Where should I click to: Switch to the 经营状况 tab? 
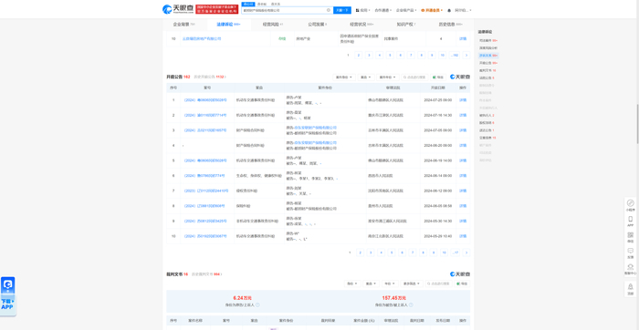361,25
